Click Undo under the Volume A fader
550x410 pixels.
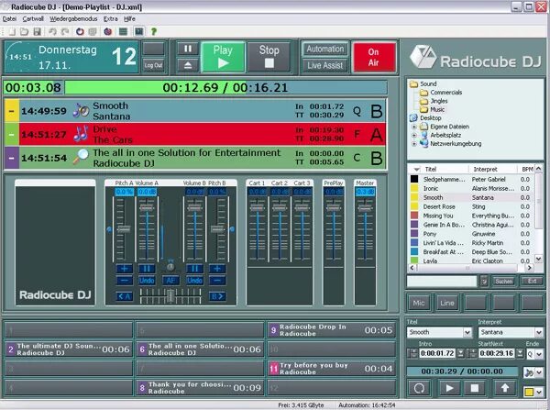(147, 281)
